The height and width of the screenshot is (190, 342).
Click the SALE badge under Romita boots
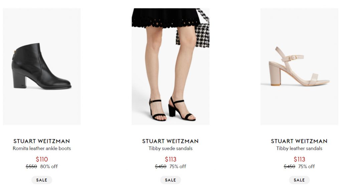(x=42, y=180)
